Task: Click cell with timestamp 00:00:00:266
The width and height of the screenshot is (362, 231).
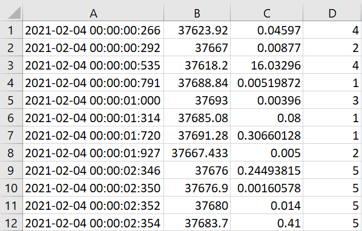Action: click(93, 30)
